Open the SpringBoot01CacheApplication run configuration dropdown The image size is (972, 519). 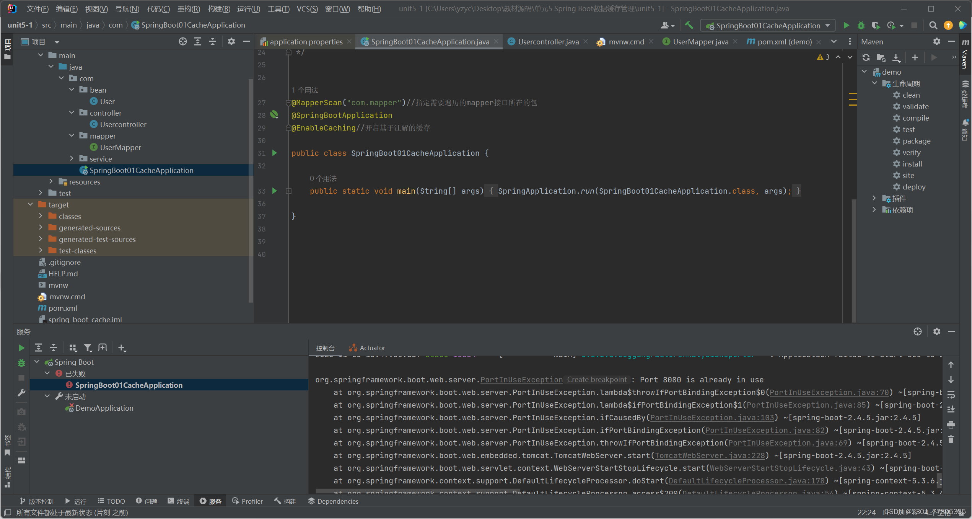pos(769,26)
